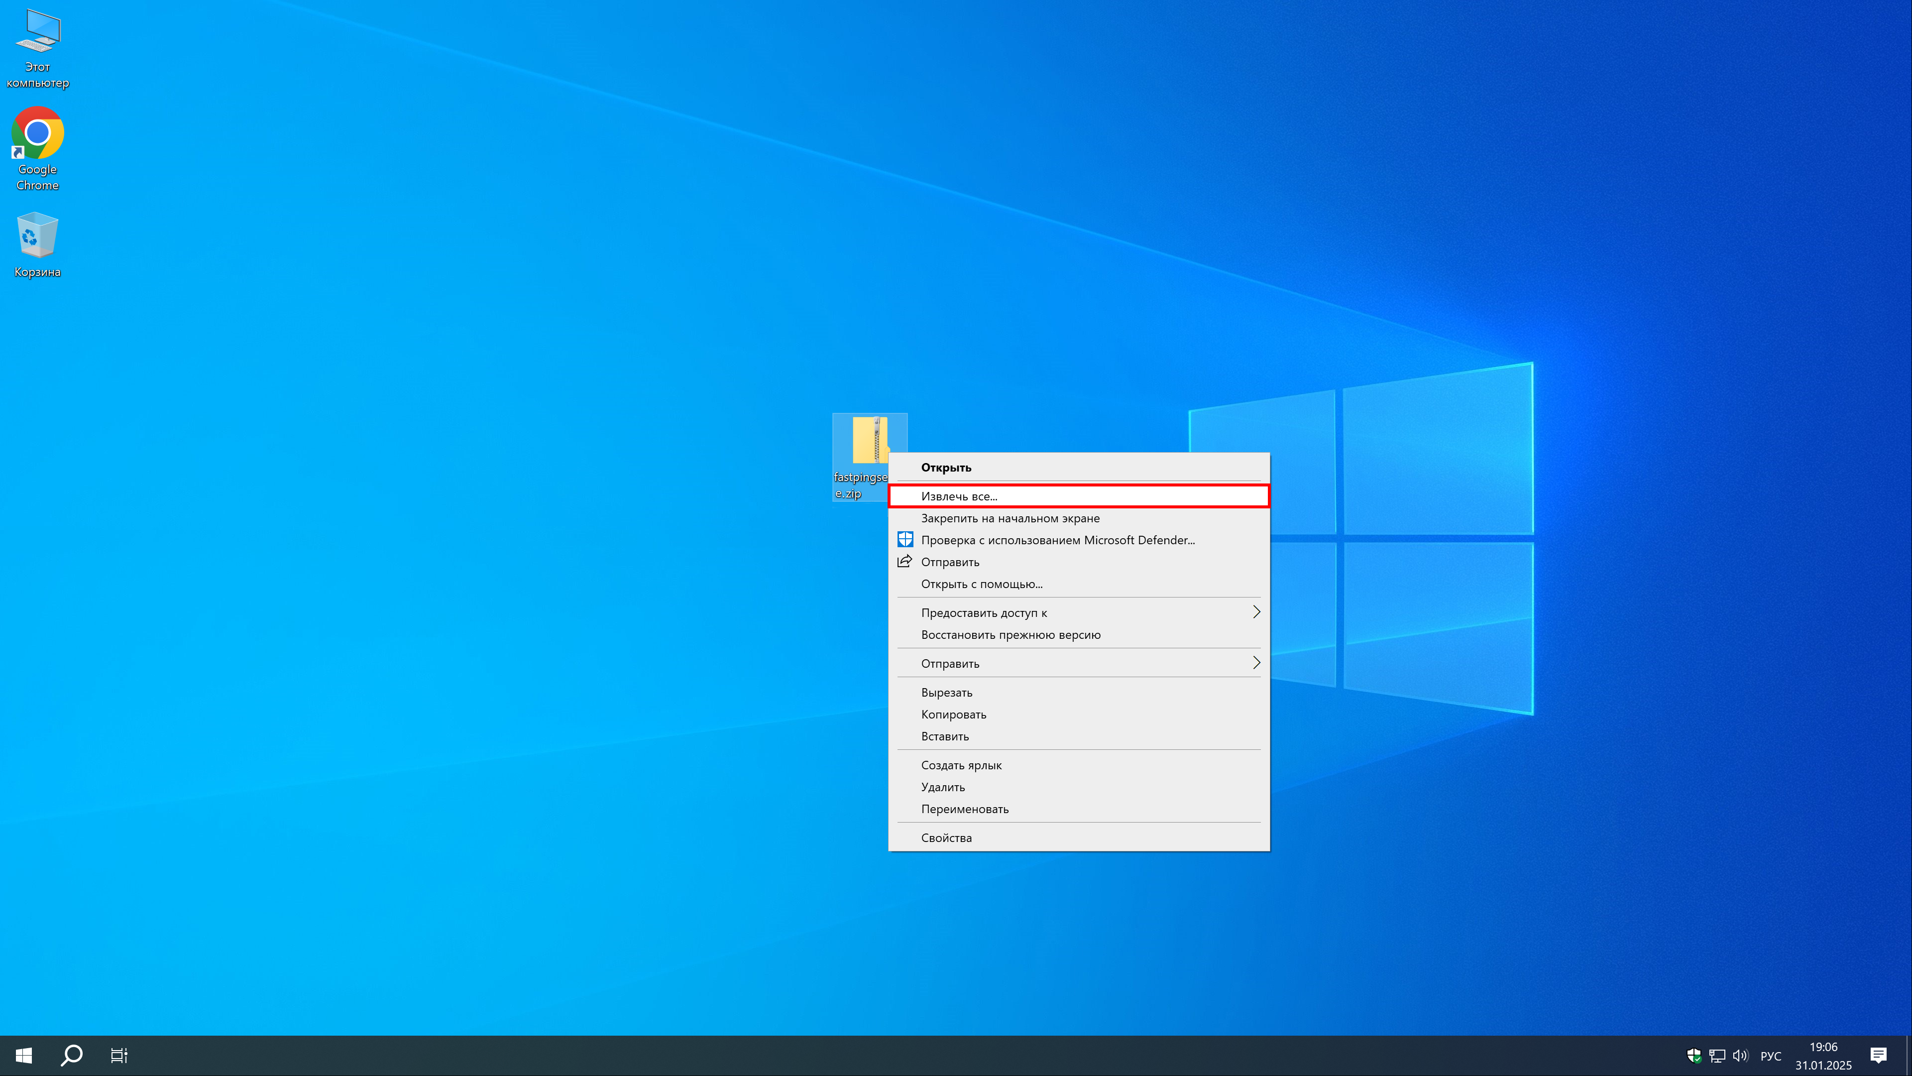Open the Этот компьютер desktop icon
The height and width of the screenshot is (1076, 1912).
38,46
